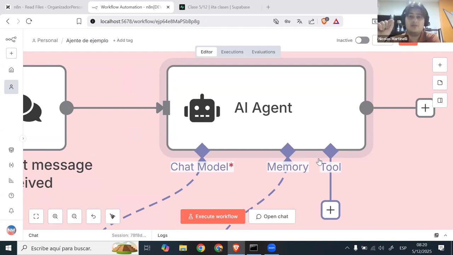Screen dimensions: 453x255
Task: Switch to the Executions tab
Action: [x=232, y=52]
